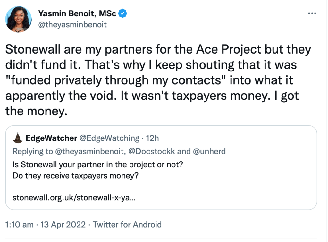
Task: Open the EdgeWatcher display name in quote
Action: click(x=51, y=138)
